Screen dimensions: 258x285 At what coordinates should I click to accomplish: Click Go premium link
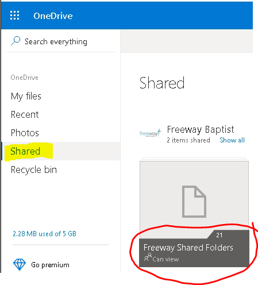click(50, 265)
